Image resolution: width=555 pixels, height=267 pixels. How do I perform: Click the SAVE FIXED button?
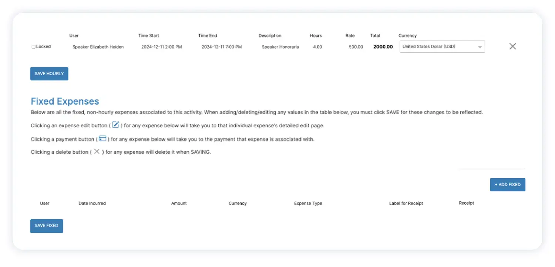click(46, 226)
